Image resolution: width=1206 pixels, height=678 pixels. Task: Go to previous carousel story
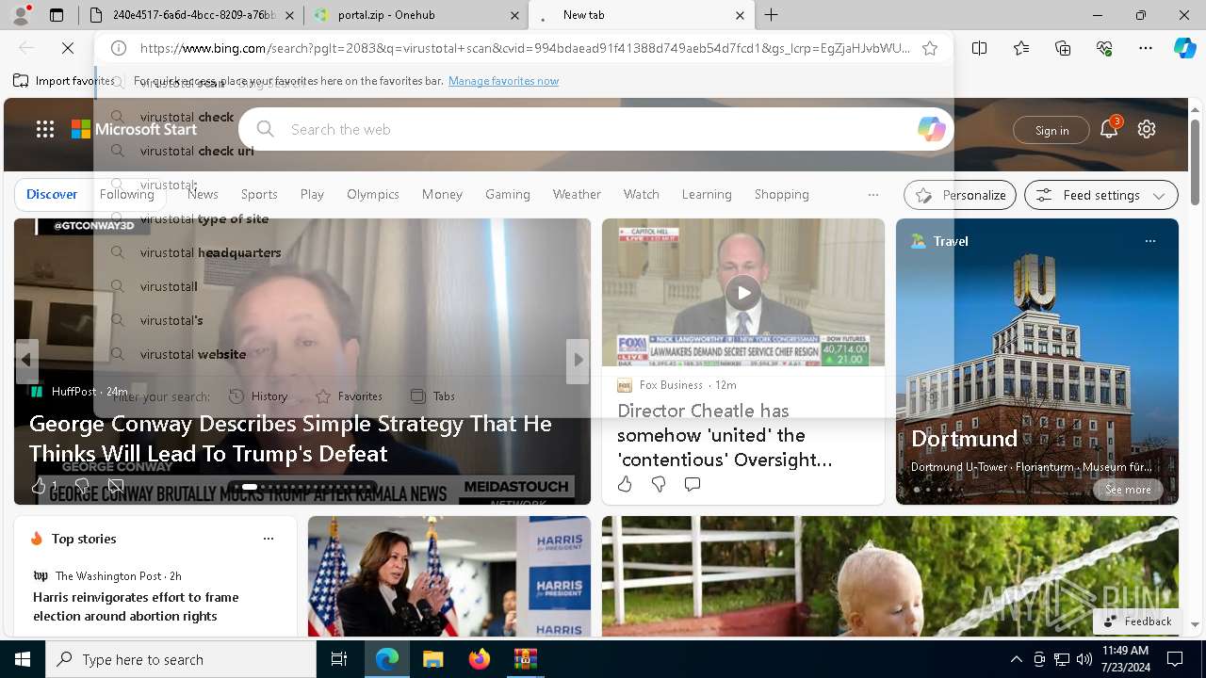coord(26,360)
